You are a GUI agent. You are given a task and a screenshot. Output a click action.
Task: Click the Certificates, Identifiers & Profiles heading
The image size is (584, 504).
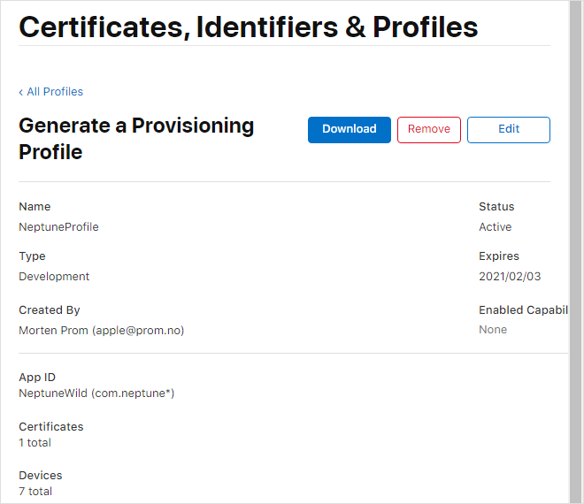[x=249, y=27]
